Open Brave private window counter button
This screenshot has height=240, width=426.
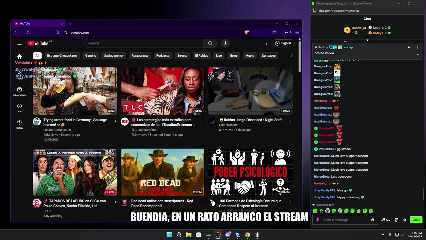[x=287, y=32]
